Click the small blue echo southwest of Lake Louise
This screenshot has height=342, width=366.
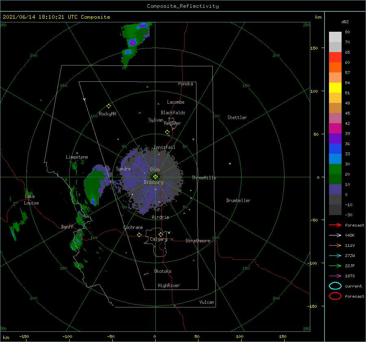pyautogui.click(x=13, y=234)
